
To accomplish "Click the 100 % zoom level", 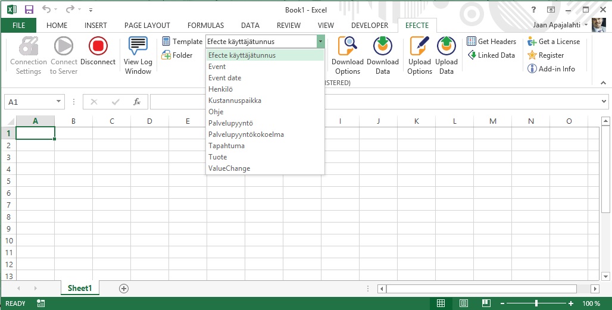I will point(592,303).
